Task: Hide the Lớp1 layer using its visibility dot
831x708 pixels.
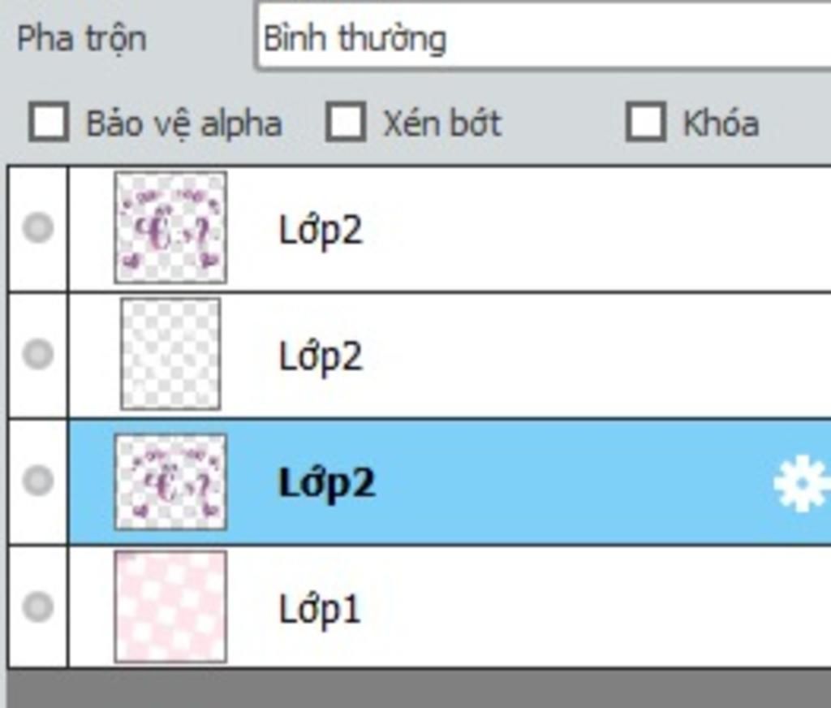Action: click(x=38, y=607)
